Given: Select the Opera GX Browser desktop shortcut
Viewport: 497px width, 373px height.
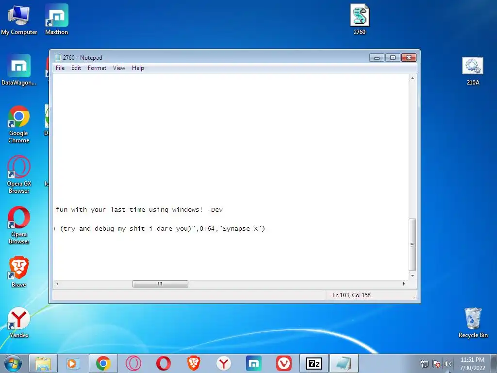Looking at the screenshot, I should click(x=19, y=174).
